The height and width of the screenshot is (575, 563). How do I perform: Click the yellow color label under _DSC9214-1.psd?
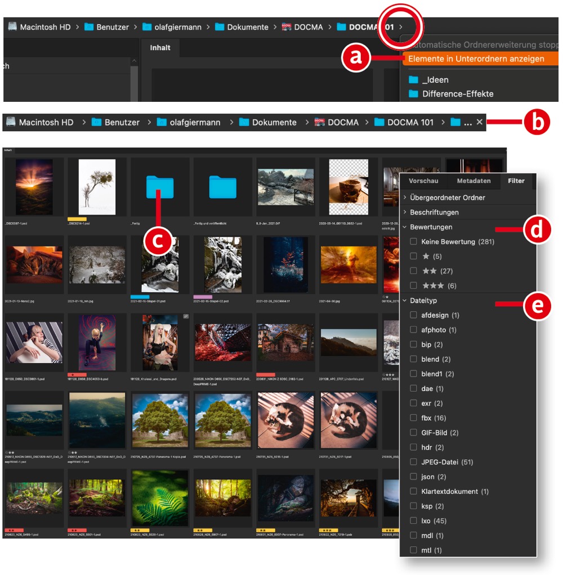coord(77,219)
